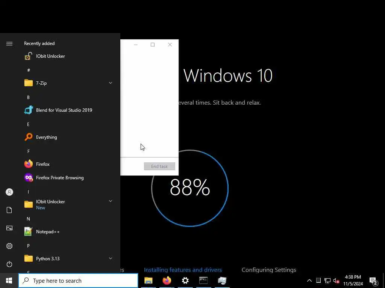Viewport: 385px width, 288px height.
Task: Open File Explorer from the taskbar
Action: click(148, 280)
